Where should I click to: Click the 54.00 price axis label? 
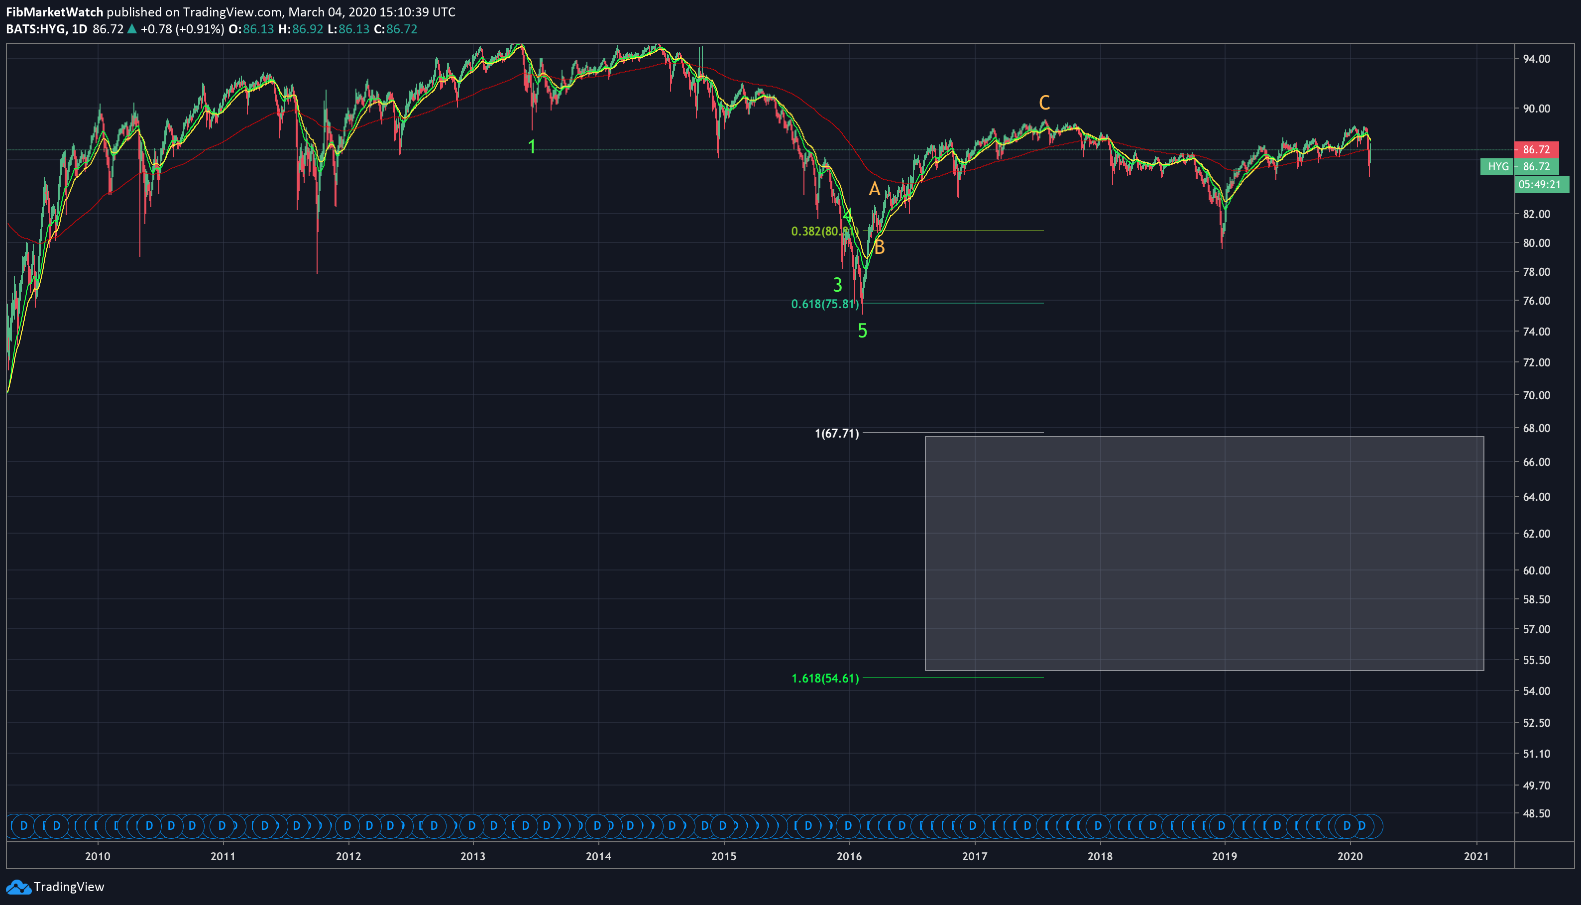point(1536,691)
